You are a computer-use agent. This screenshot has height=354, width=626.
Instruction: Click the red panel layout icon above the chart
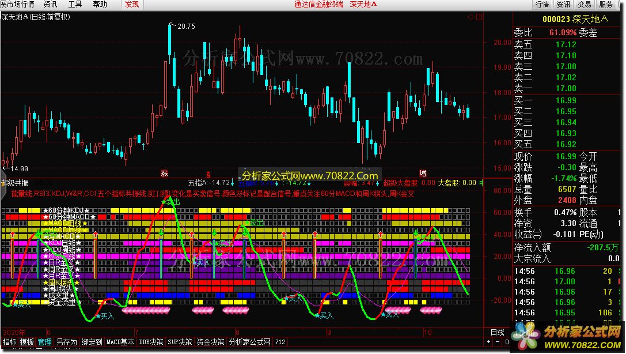(x=480, y=17)
